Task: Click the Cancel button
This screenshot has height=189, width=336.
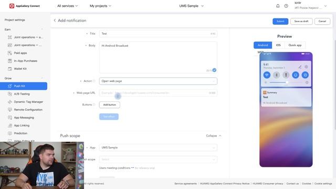Action: 322,21
